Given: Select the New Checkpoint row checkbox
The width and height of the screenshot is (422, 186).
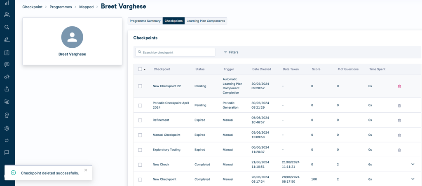Looking at the screenshot, I should click(140, 179).
